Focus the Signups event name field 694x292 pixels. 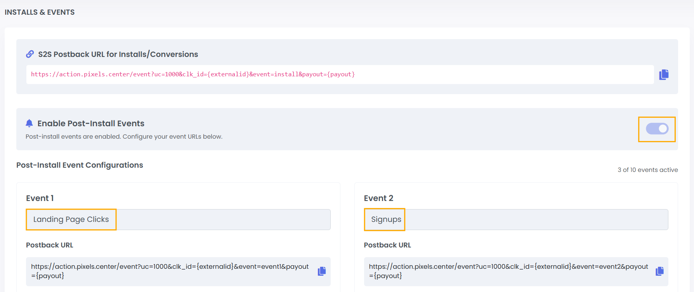pos(515,220)
